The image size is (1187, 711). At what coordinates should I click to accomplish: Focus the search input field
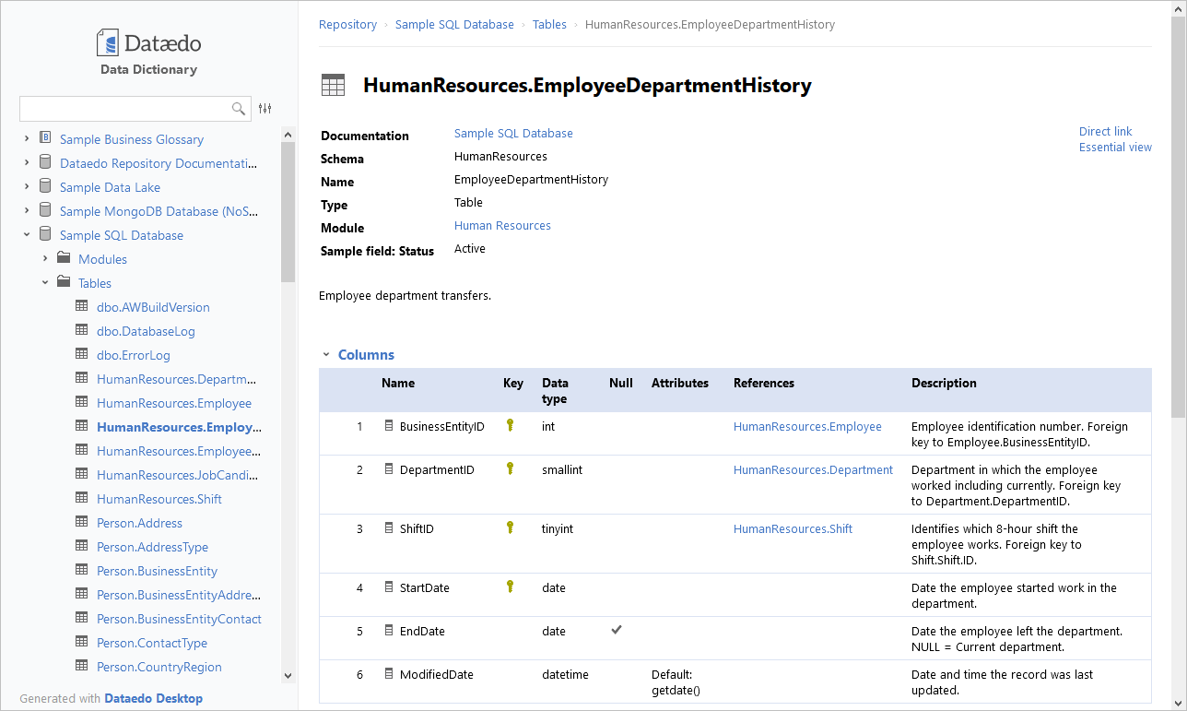pyautogui.click(x=124, y=109)
